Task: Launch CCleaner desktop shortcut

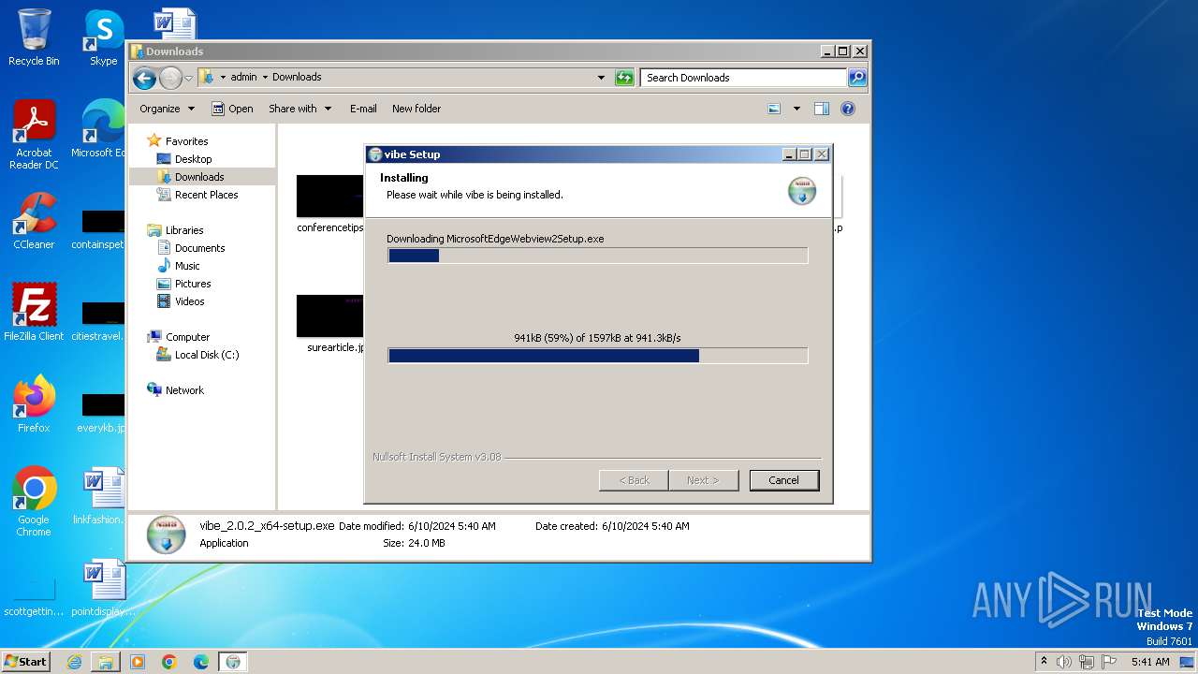Action: point(34,221)
